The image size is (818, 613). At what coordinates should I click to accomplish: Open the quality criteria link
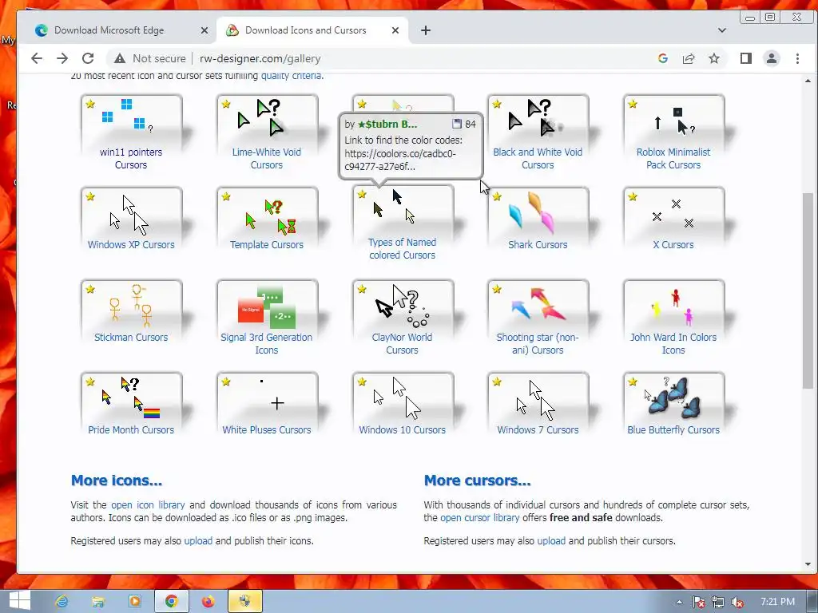[291, 76]
